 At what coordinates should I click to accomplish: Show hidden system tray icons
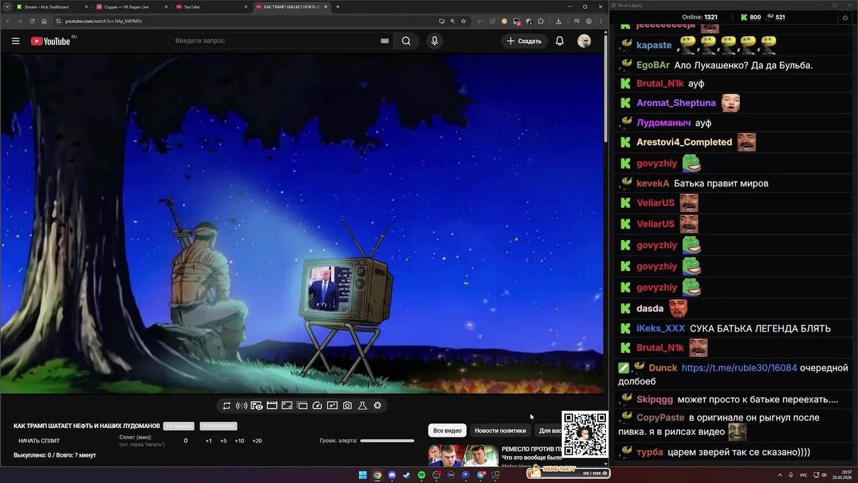(781, 475)
